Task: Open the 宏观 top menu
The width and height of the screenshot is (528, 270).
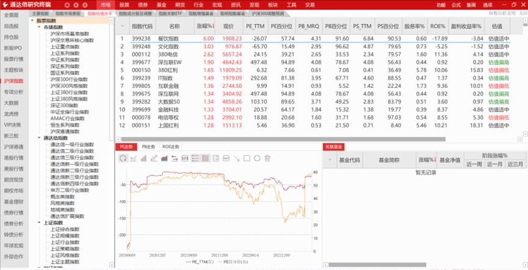Action: click(x=217, y=5)
